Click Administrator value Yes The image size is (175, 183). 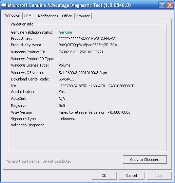click(62, 92)
